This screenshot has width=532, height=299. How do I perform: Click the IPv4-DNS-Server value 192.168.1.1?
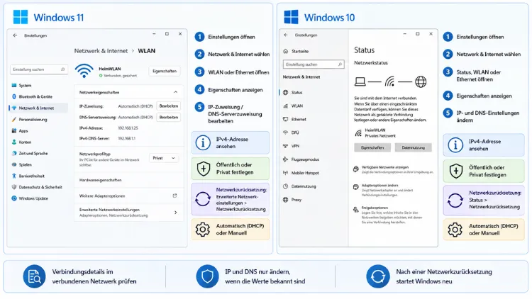(x=126, y=138)
